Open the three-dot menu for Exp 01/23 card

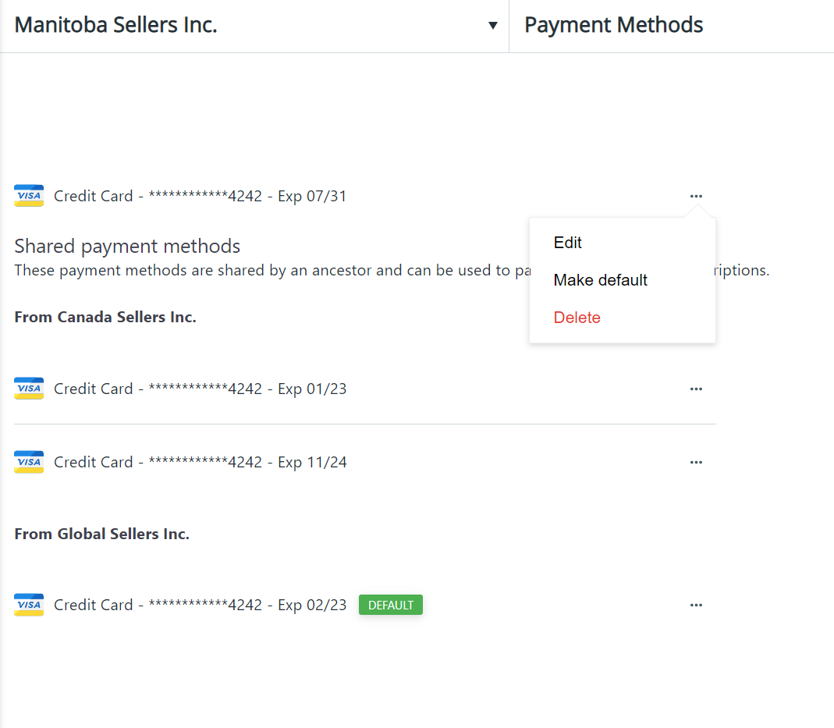tap(696, 389)
